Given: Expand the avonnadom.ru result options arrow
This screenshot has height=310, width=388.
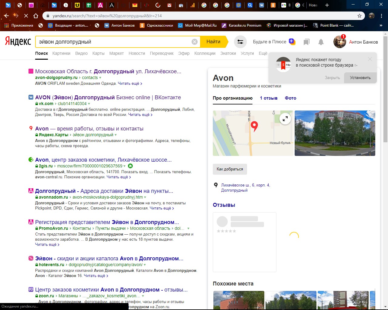Looking at the screenshot, I should pyautogui.click(x=145, y=197).
